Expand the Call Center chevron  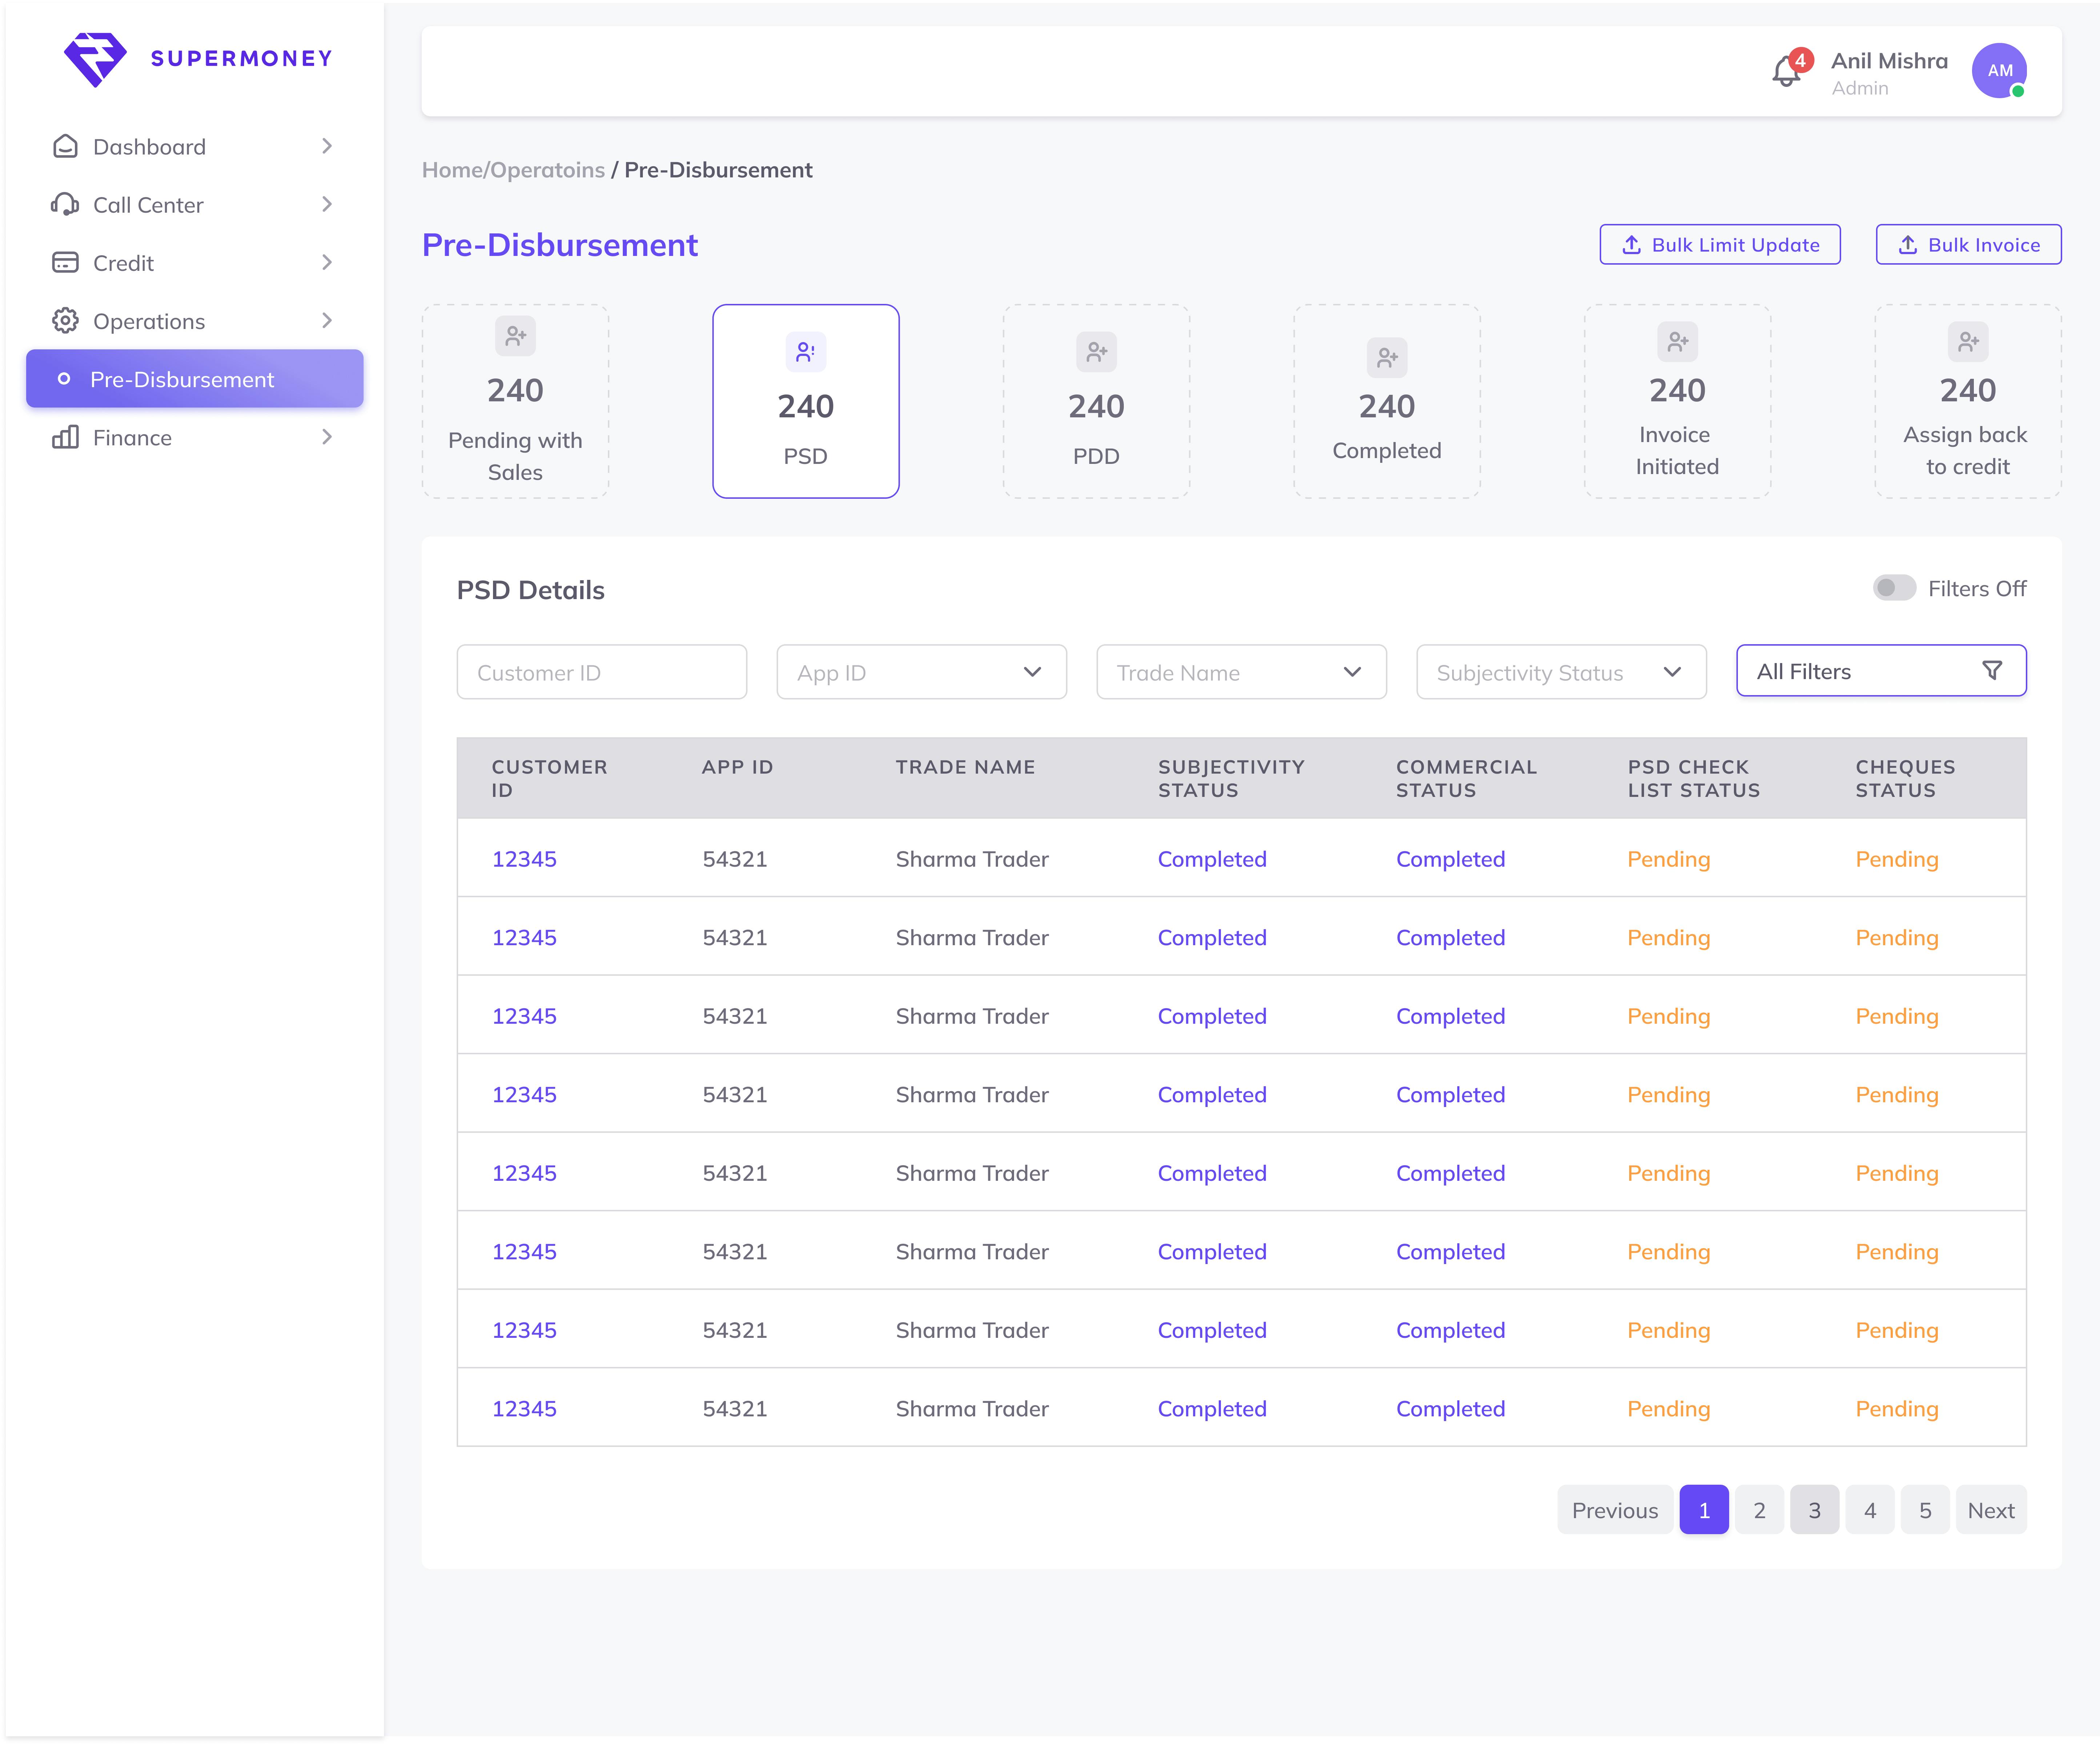(x=327, y=204)
